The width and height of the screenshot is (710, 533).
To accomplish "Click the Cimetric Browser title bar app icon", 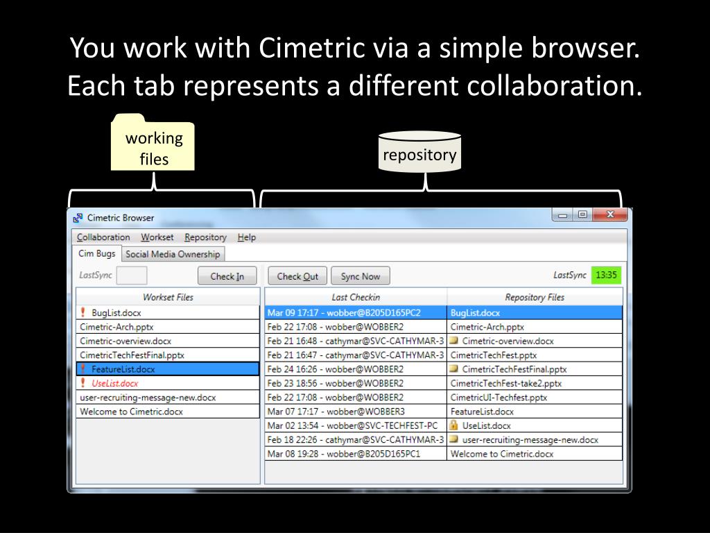I will point(78,218).
